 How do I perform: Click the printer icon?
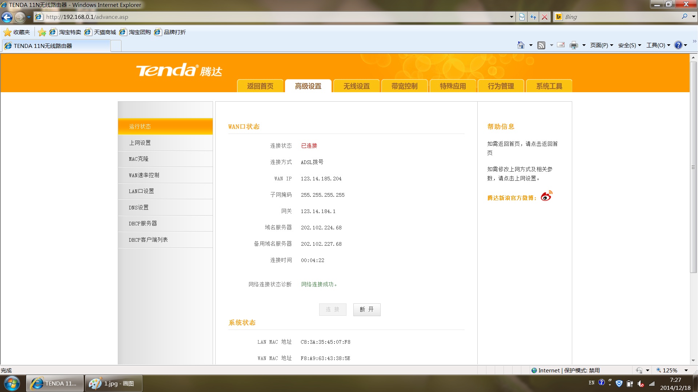point(574,45)
